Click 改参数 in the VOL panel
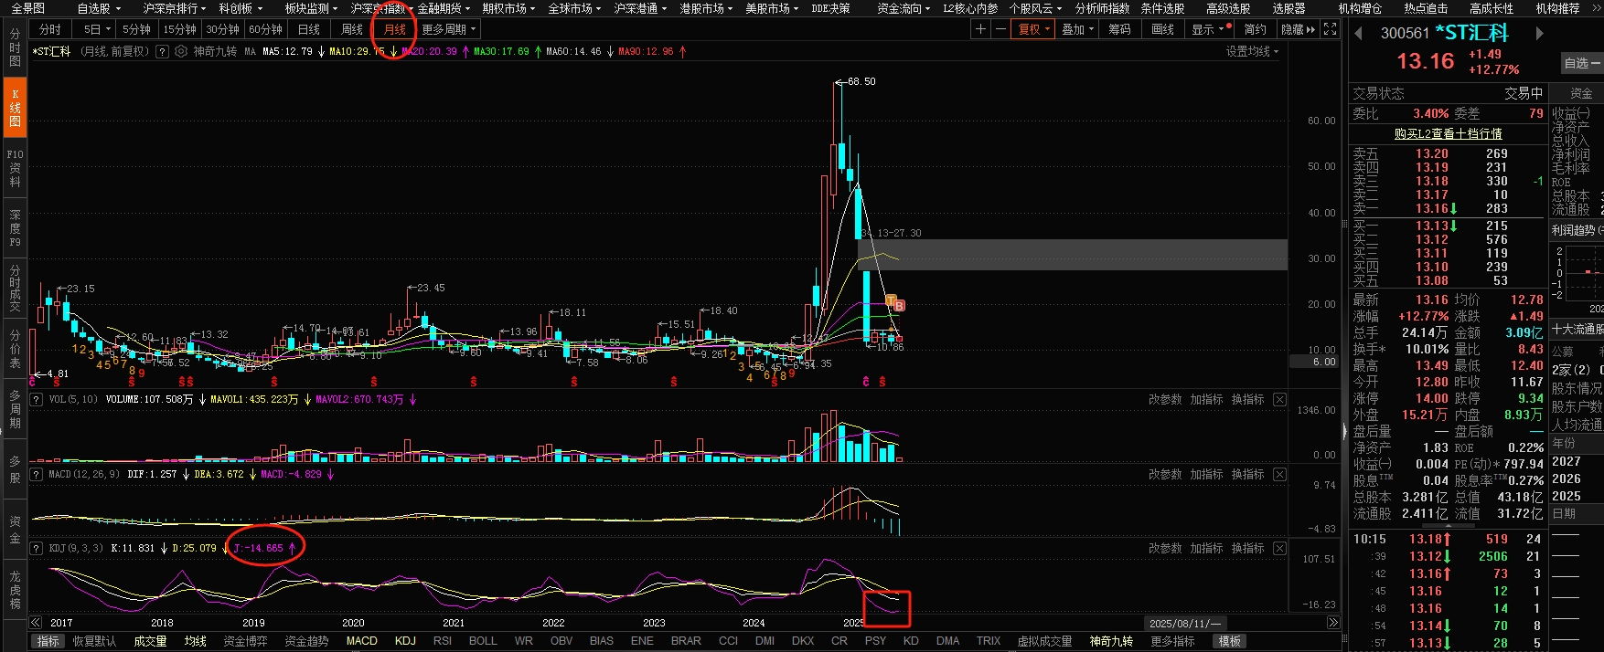 1165,400
